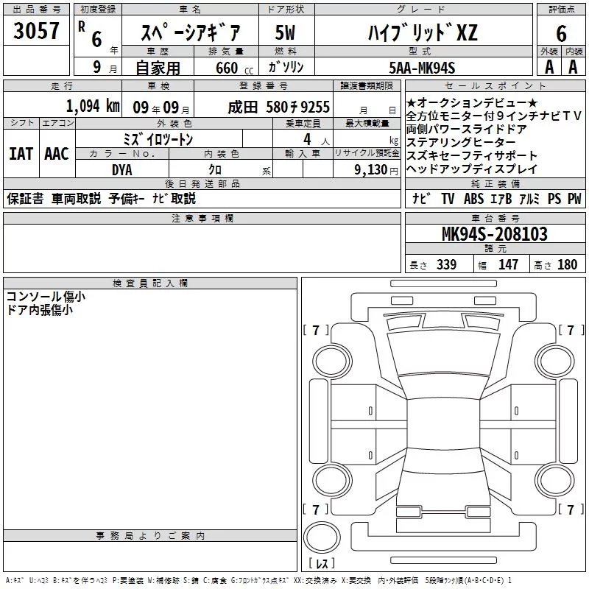Select door type 5W
The width and height of the screenshot is (589, 589).
coord(285,32)
